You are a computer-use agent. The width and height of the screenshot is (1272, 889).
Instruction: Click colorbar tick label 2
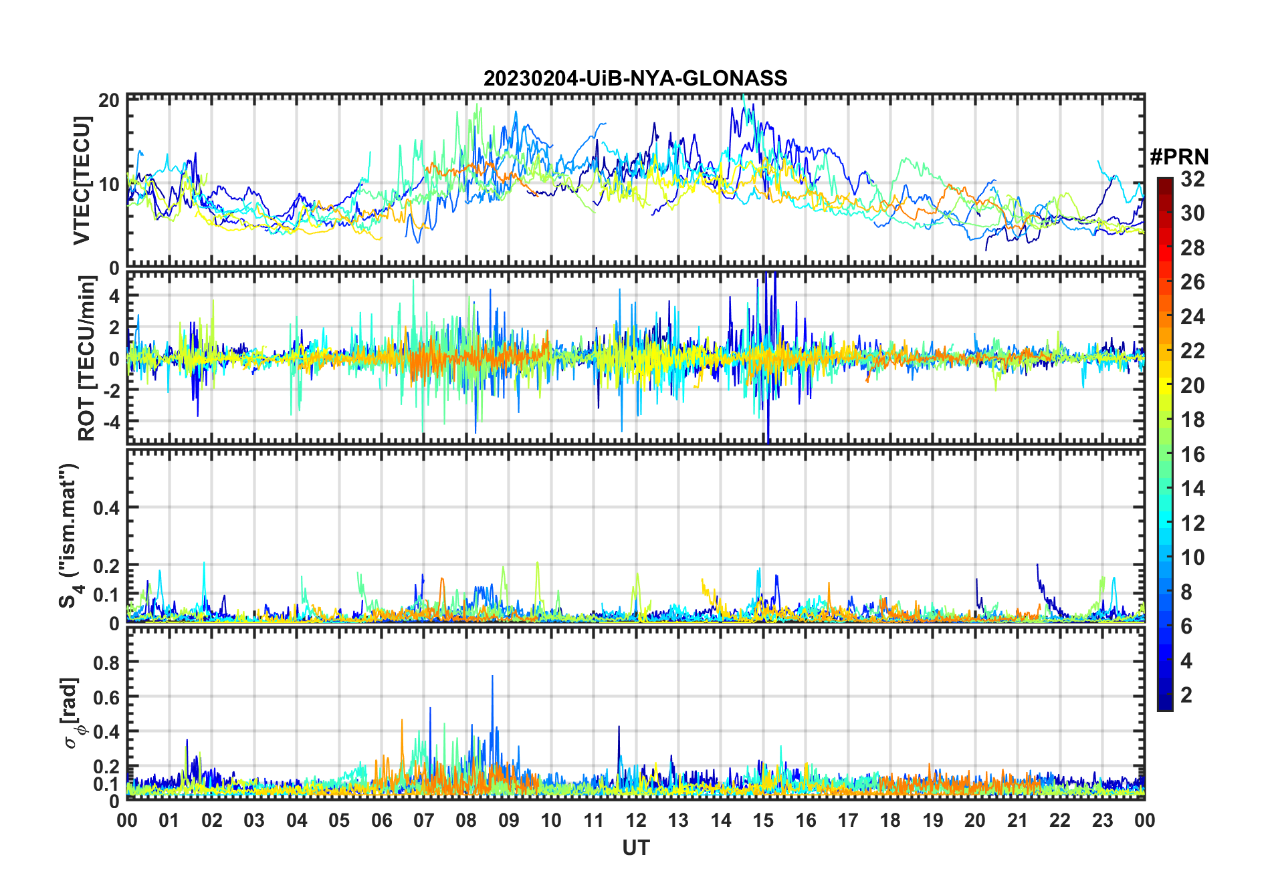coord(1186,695)
